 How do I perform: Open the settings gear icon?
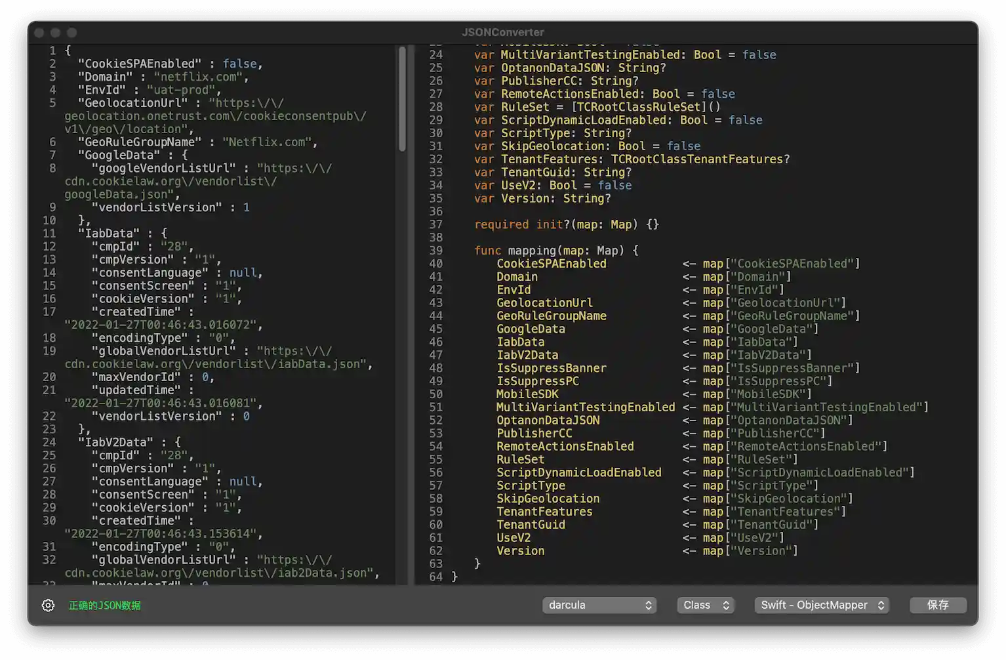[x=48, y=605]
